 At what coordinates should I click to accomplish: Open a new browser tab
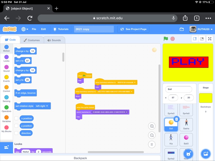[56, 8]
